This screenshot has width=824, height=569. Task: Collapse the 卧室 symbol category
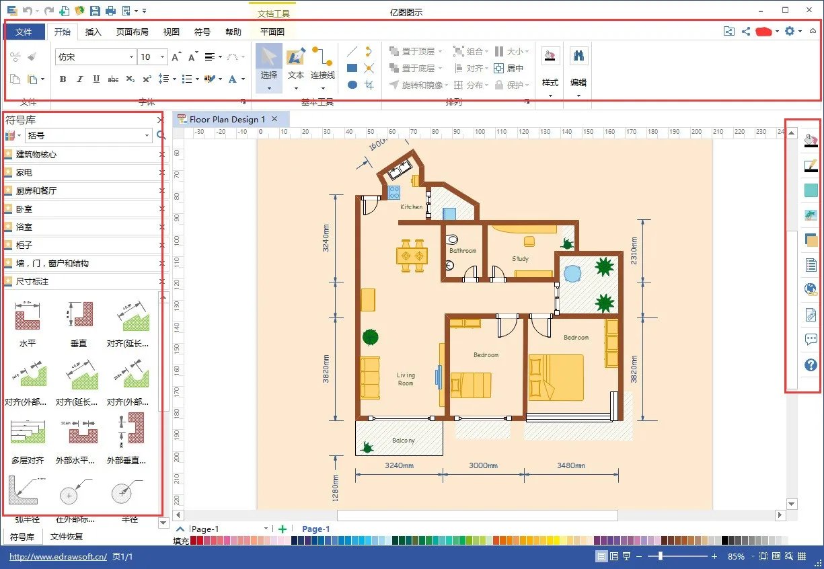pyautogui.click(x=161, y=209)
